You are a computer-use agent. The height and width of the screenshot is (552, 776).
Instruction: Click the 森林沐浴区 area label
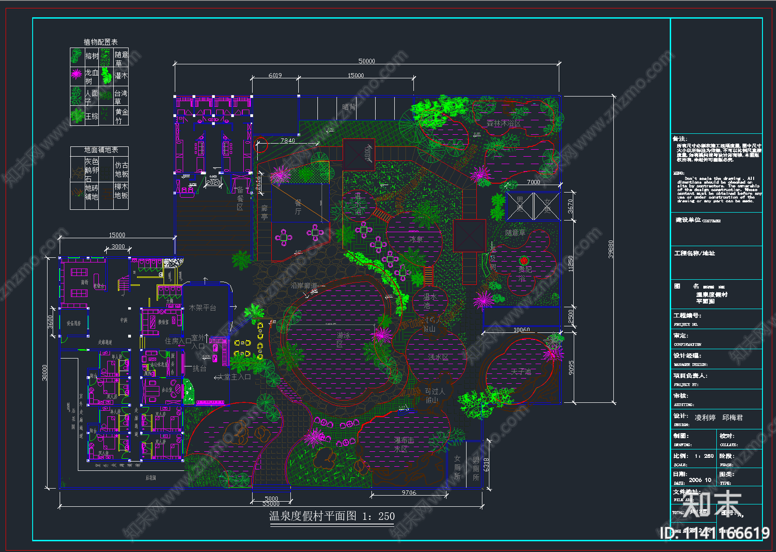pos(504,124)
